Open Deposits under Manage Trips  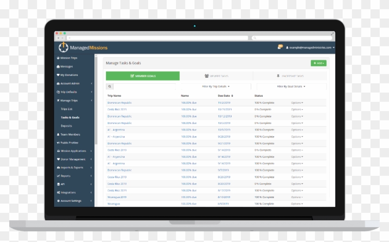point(66,126)
